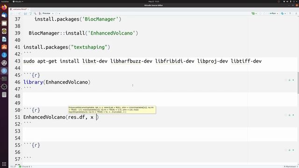This screenshot has height=168, width=299.
Task: Preview the R Markdown document
Action: pos(45,14)
